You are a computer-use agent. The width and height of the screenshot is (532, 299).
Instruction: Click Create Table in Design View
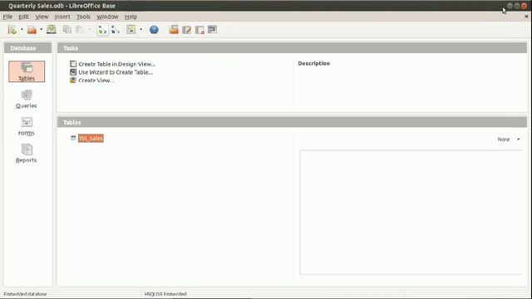coord(116,64)
